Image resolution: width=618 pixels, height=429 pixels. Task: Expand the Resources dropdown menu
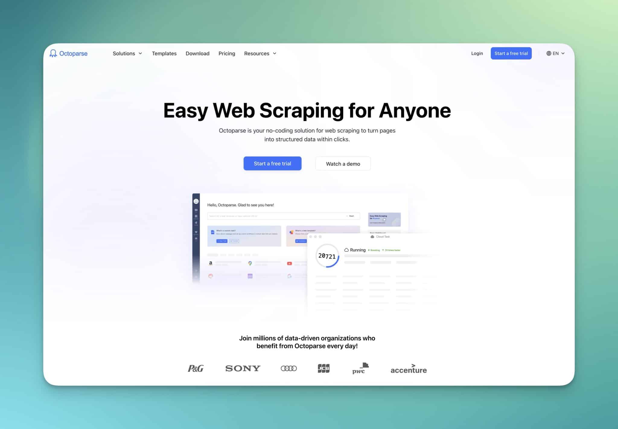260,53
